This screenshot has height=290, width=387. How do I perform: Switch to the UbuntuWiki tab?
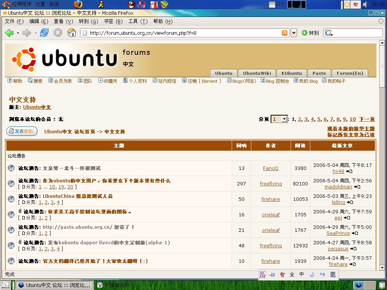pyautogui.click(x=257, y=73)
